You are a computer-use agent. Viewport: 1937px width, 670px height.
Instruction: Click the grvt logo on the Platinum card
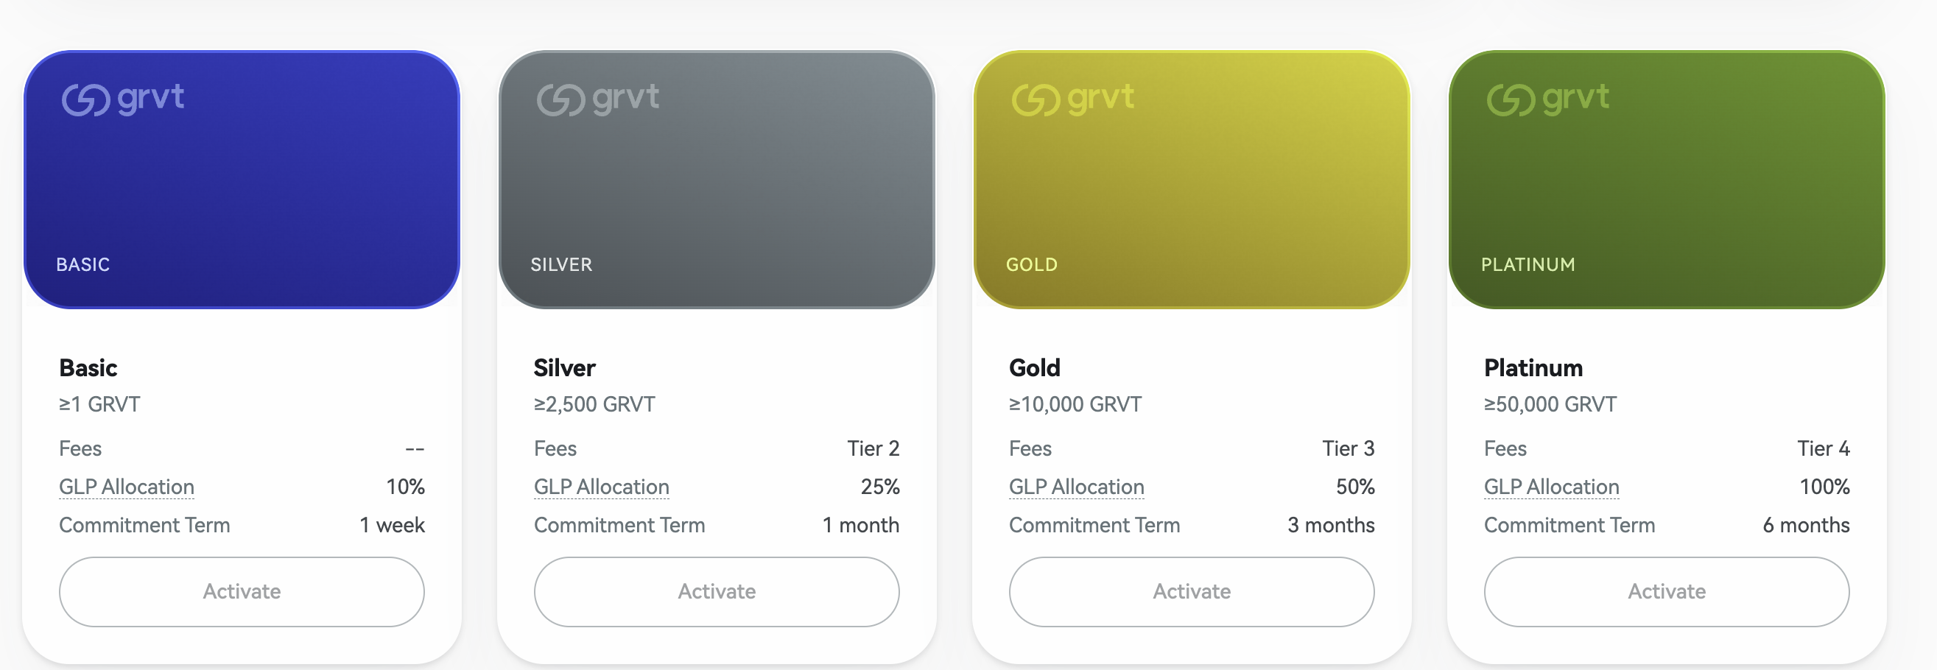pyautogui.click(x=1548, y=99)
